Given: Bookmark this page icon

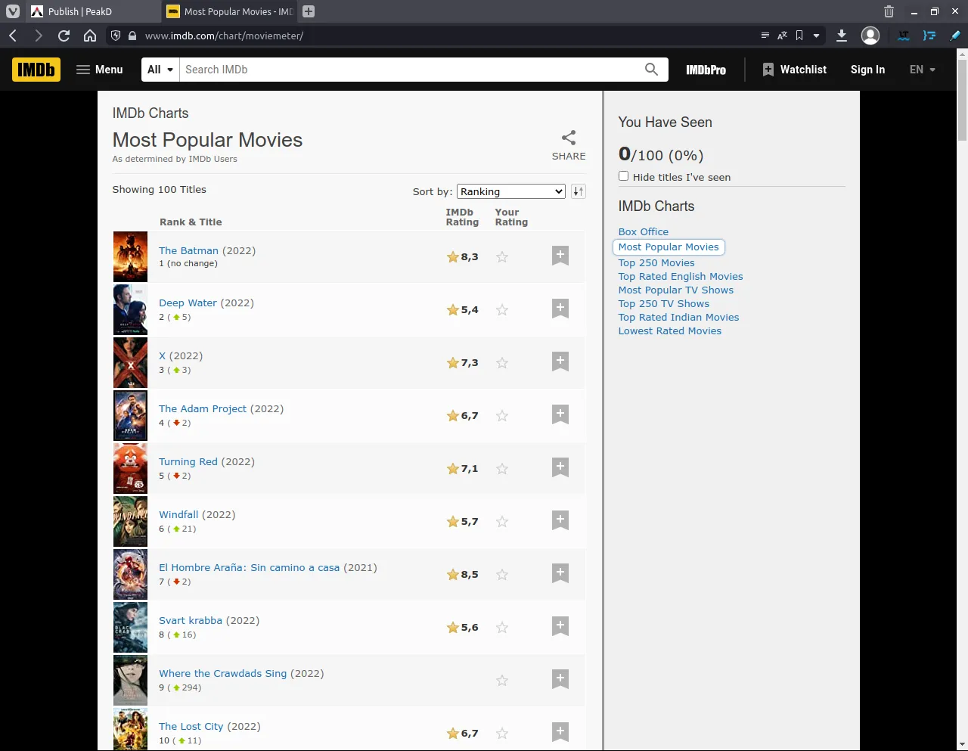Looking at the screenshot, I should (x=799, y=36).
